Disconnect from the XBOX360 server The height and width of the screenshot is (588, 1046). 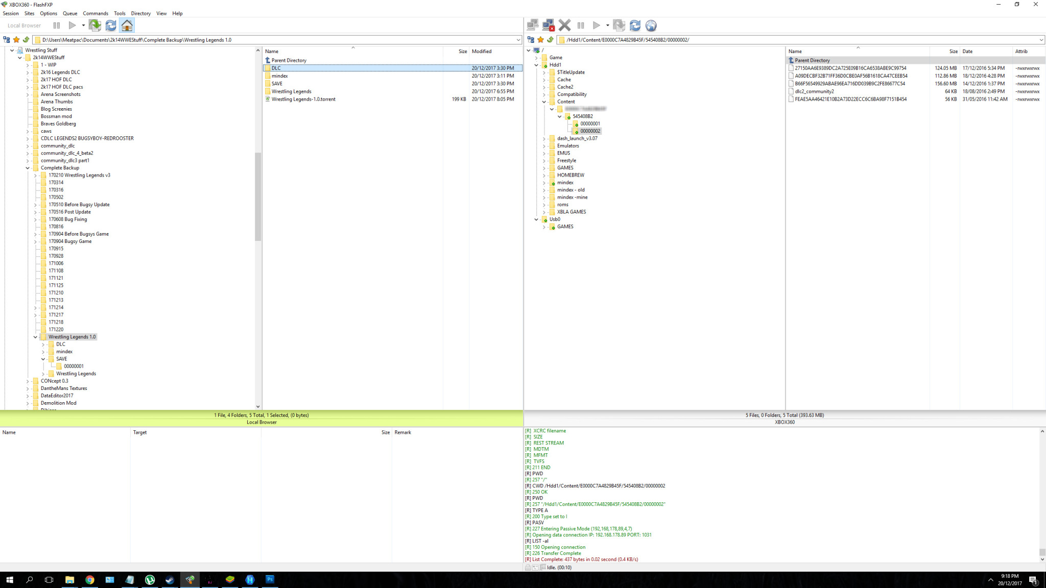click(549, 26)
